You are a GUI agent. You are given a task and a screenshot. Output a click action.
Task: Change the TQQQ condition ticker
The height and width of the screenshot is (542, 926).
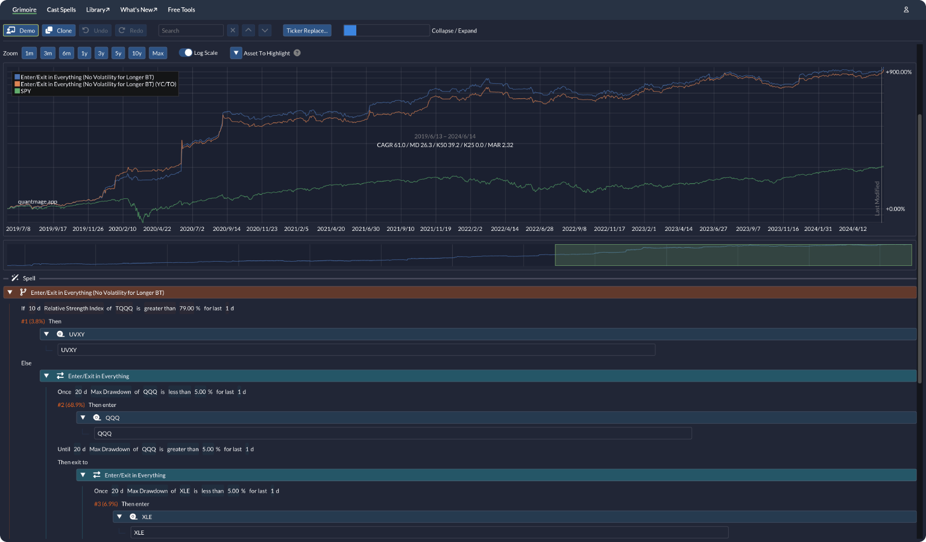click(124, 308)
